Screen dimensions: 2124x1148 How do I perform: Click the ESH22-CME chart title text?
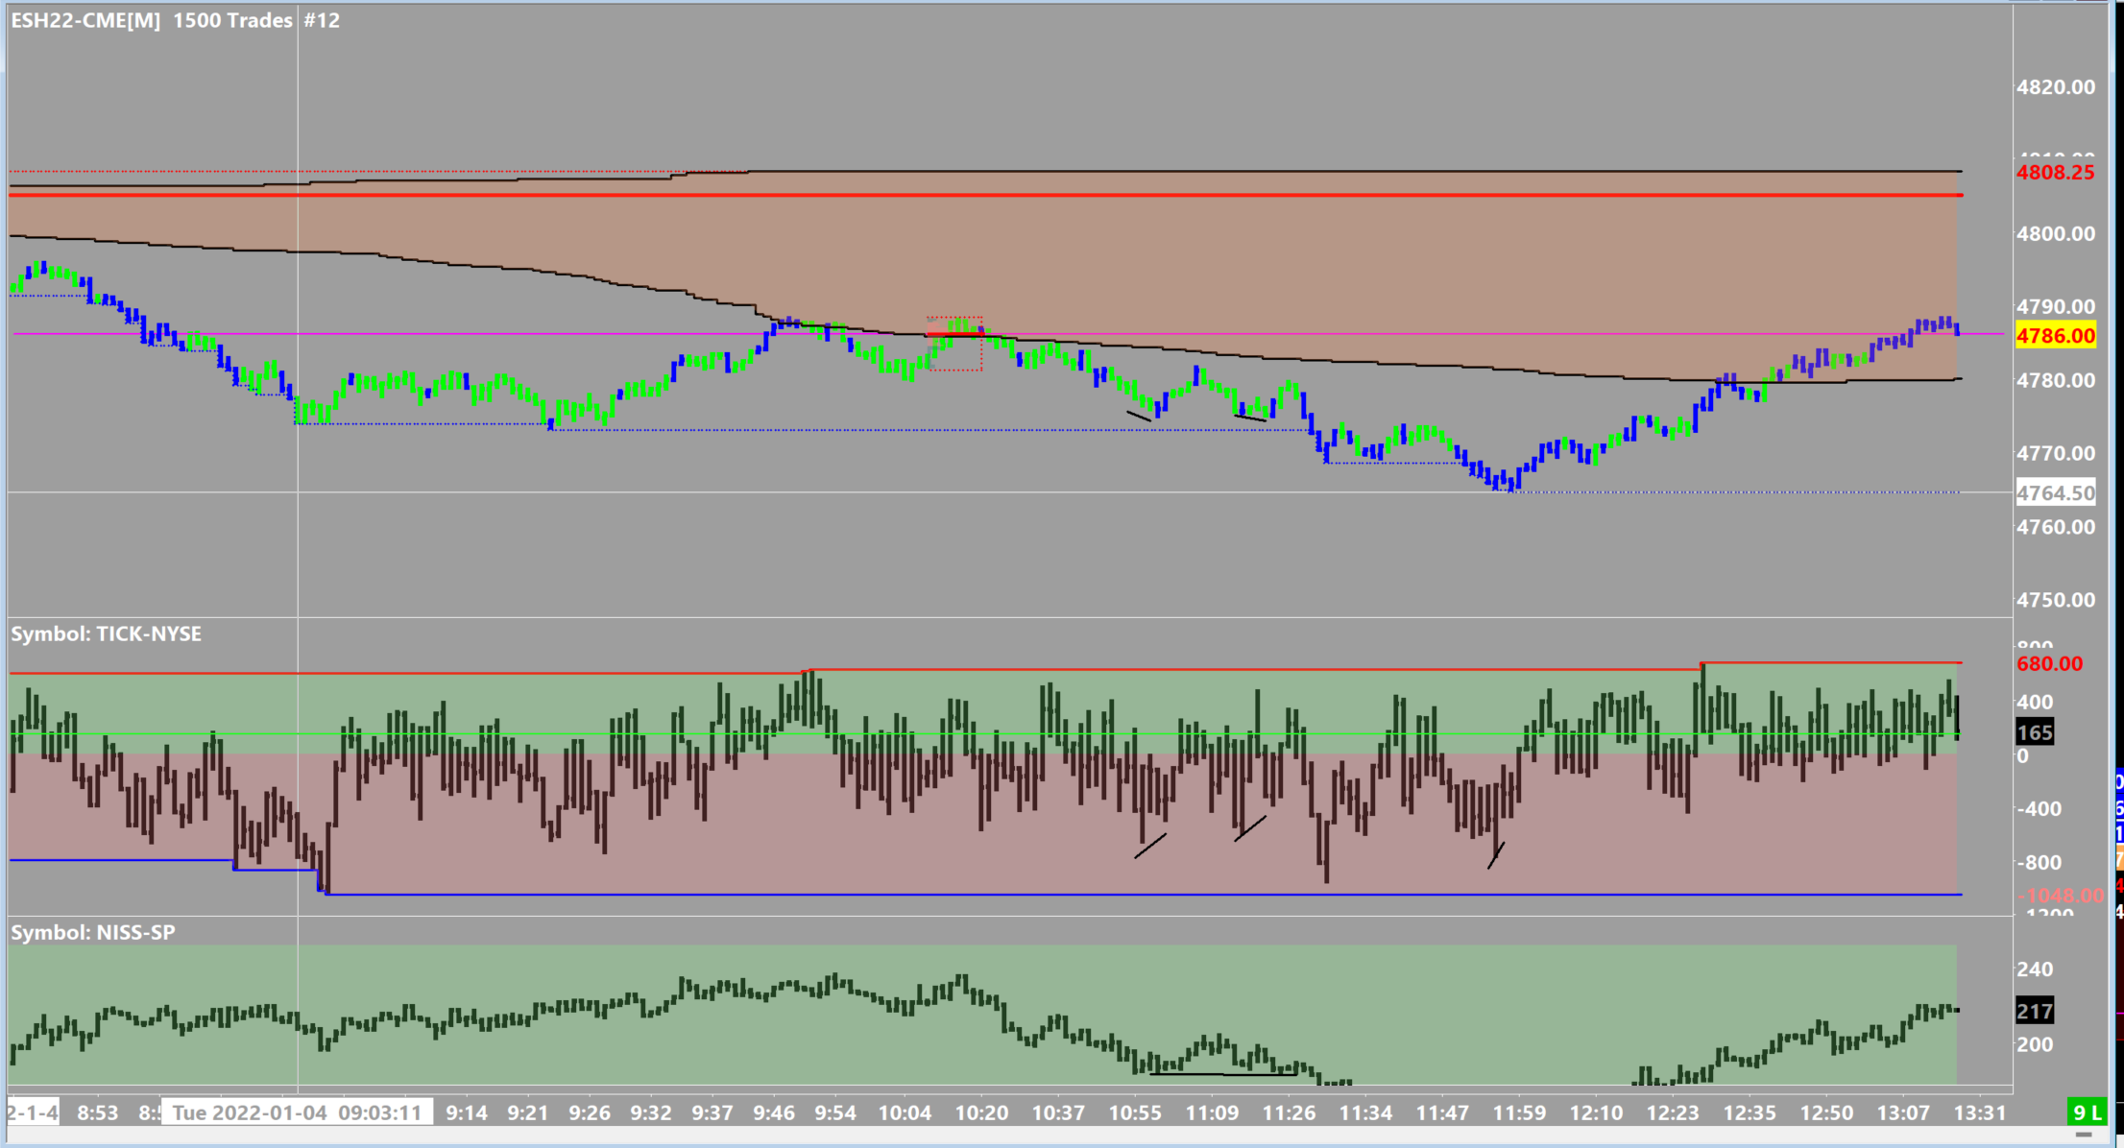tap(86, 20)
